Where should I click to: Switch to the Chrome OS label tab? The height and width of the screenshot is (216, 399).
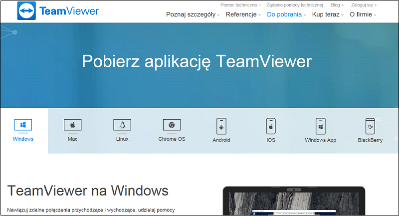172,139
